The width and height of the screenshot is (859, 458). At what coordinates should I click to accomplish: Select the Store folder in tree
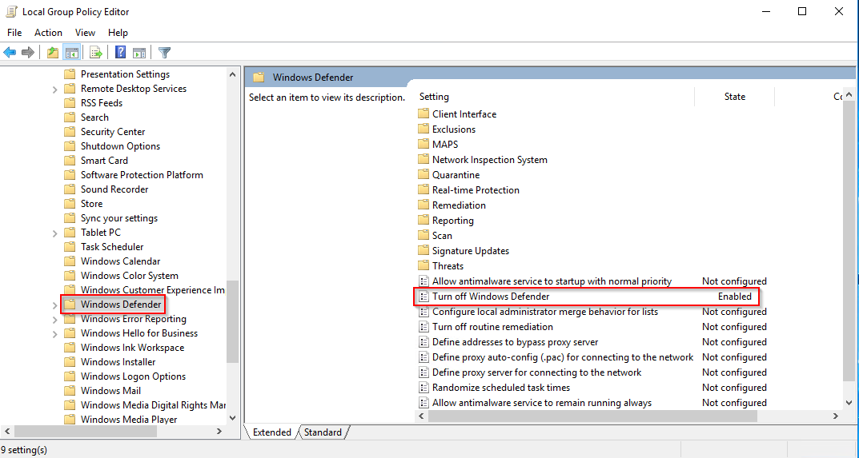tap(91, 204)
